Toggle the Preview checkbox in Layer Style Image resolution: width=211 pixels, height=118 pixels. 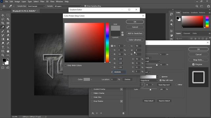[x=194, y=64]
